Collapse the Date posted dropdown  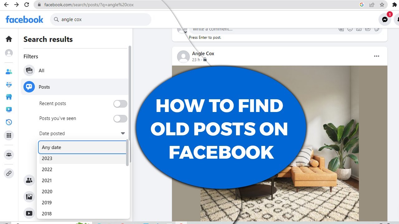(x=123, y=133)
